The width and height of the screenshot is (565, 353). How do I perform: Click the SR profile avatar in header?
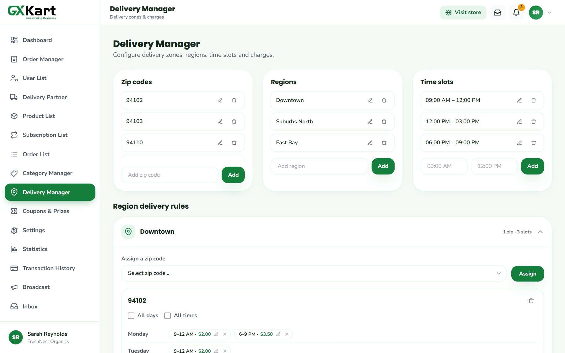[536, 13]
